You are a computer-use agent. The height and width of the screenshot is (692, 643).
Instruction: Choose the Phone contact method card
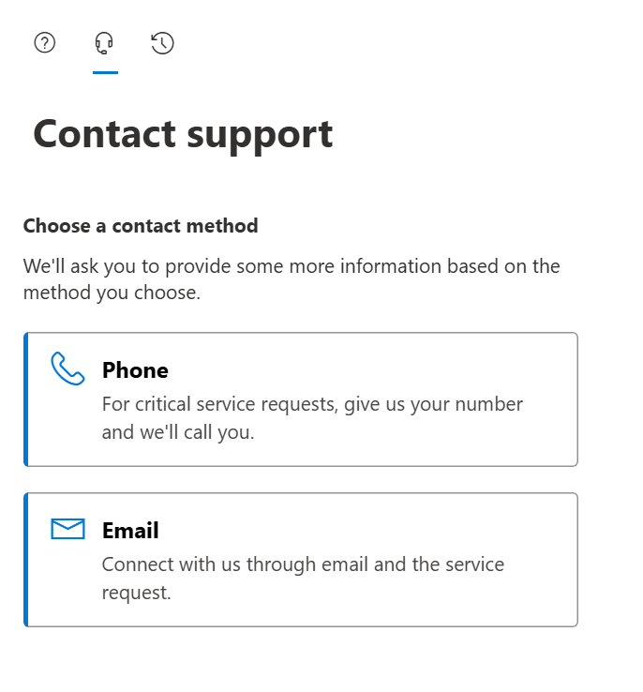[x=301, y=399]
